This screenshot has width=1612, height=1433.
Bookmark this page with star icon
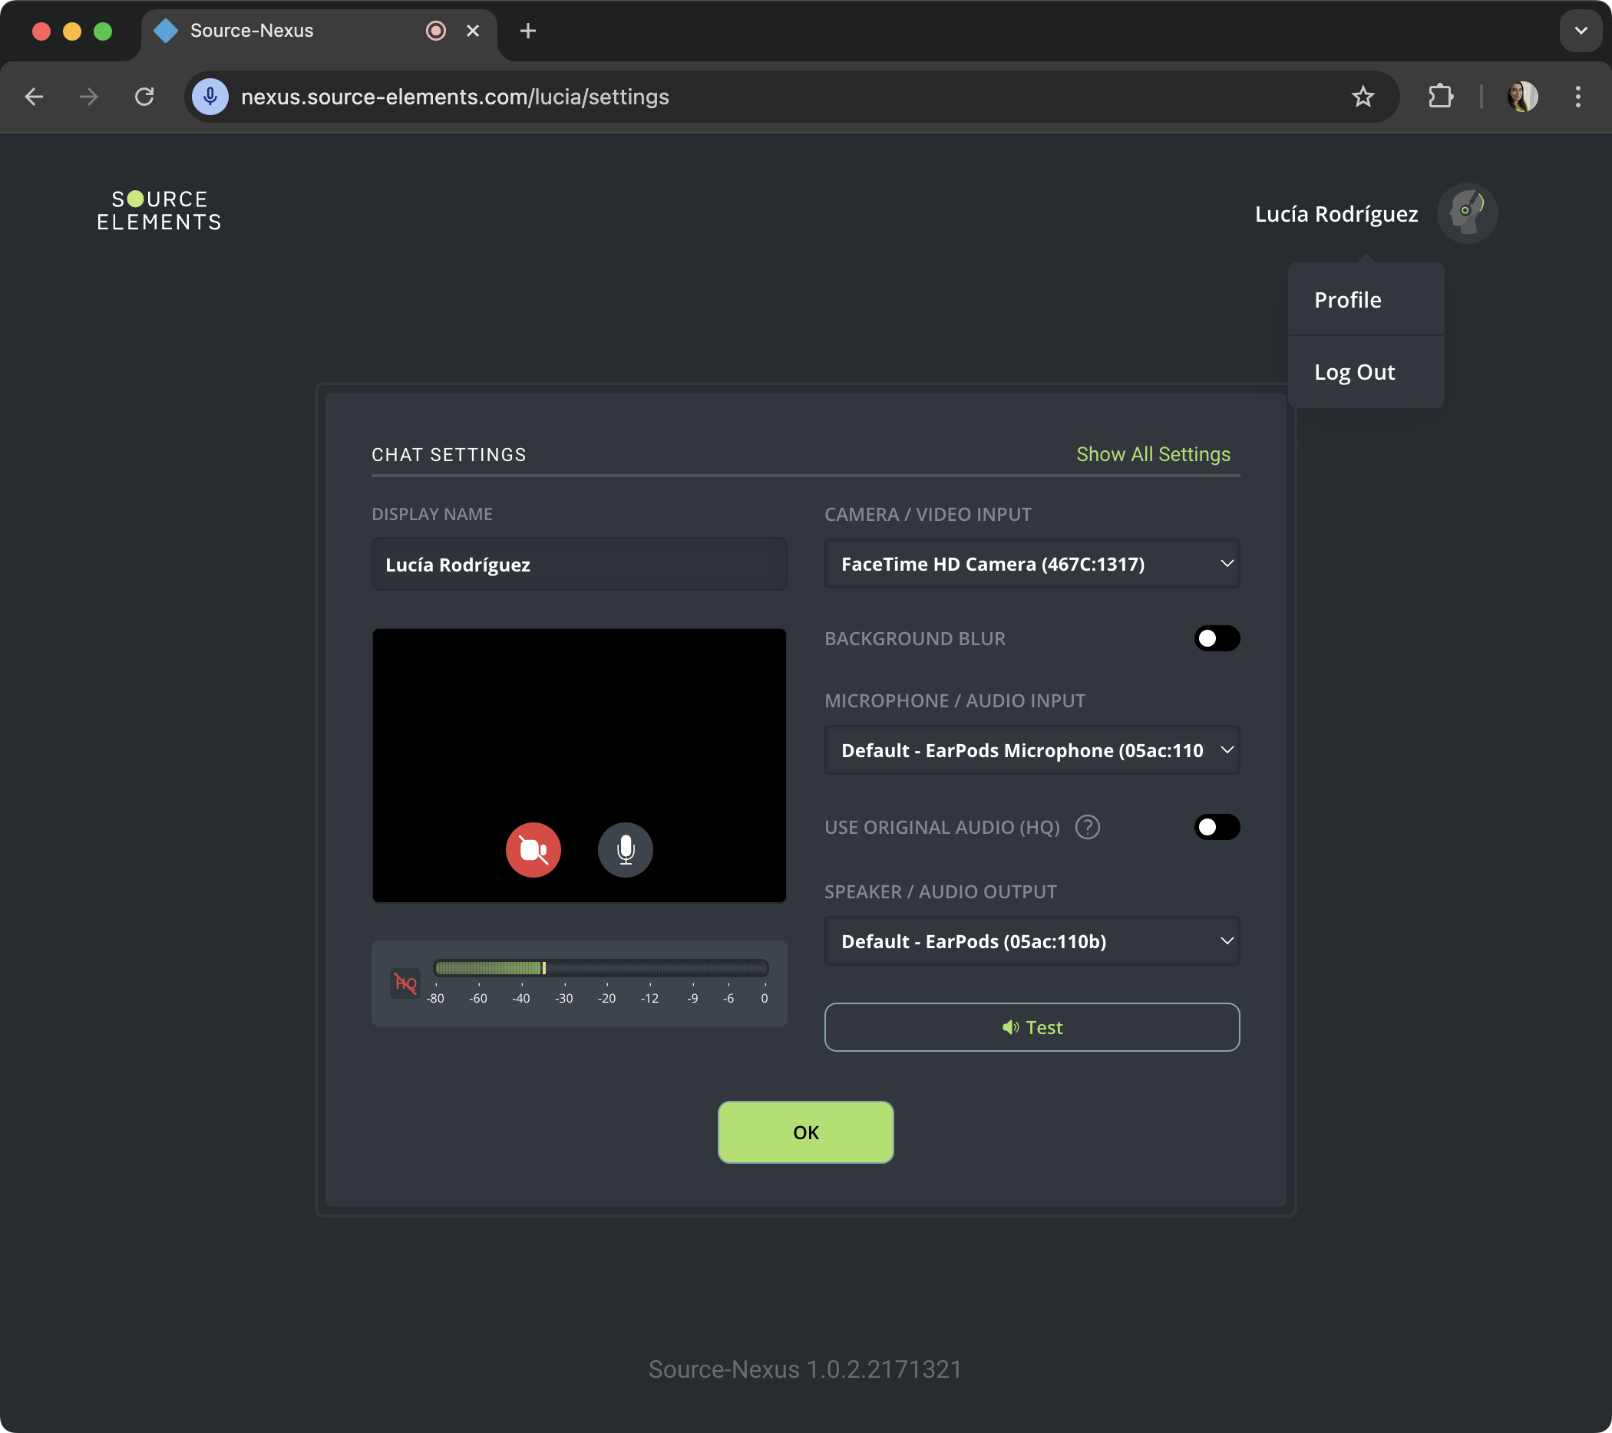(1363, 97)
